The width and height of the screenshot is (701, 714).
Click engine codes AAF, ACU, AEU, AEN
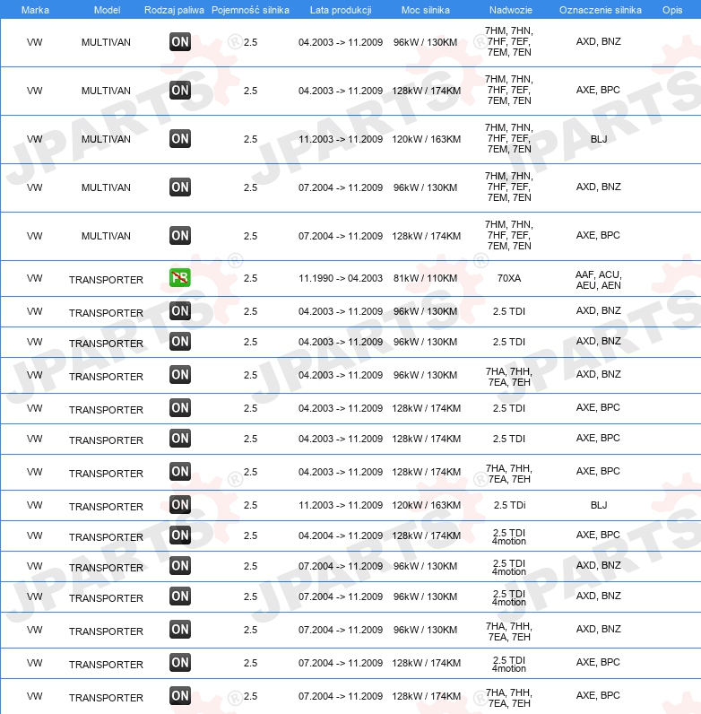coord(598,280)
